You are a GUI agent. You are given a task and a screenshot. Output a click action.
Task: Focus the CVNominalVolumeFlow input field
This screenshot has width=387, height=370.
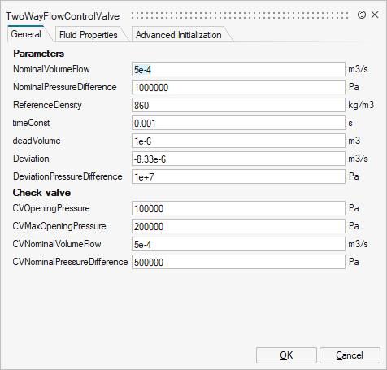tap(238, 244)
